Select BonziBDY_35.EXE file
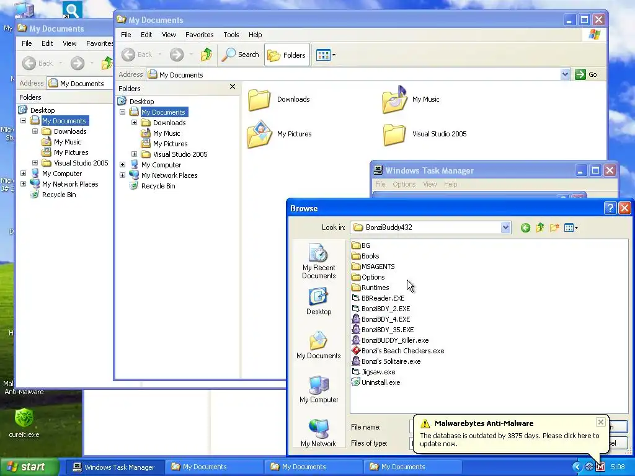Screen dimensions: 635x476 tap(383, 330)
